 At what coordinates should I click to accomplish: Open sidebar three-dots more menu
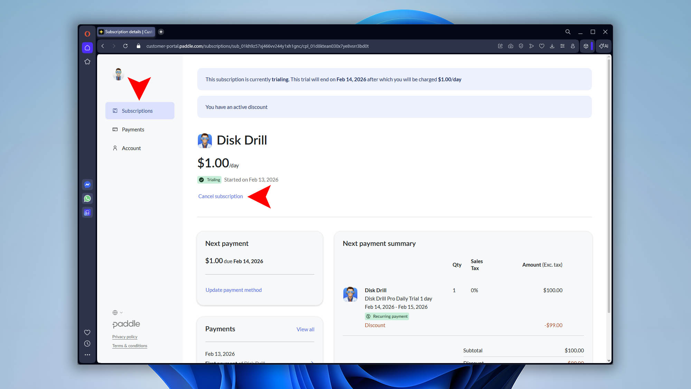tap(87, 355)
